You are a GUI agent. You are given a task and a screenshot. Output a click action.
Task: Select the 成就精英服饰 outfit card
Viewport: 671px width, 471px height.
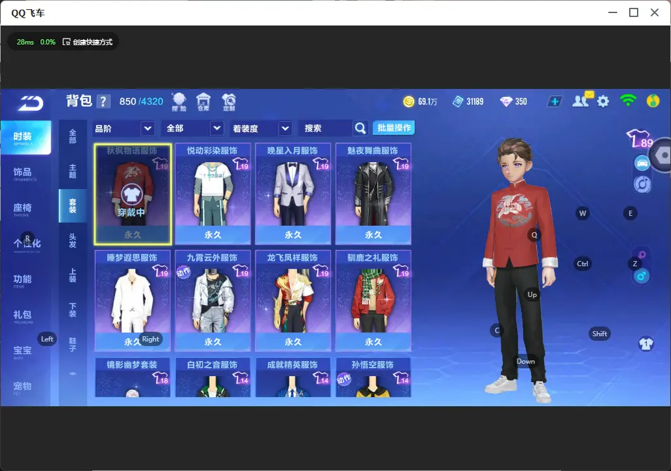(x=293, y=377)
